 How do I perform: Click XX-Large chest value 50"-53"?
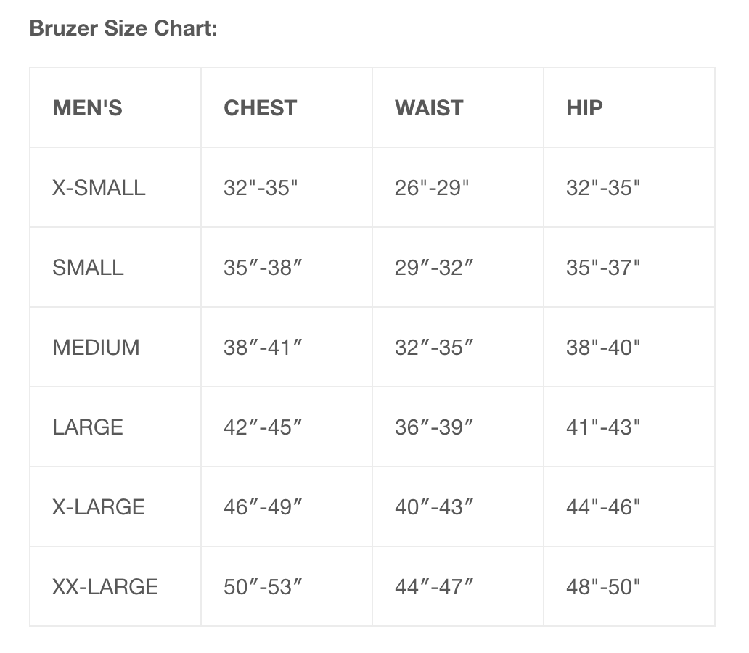click(x=263, y=587)
